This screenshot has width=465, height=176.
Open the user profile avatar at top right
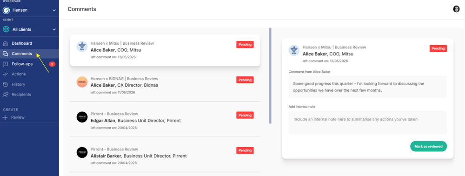456,9
